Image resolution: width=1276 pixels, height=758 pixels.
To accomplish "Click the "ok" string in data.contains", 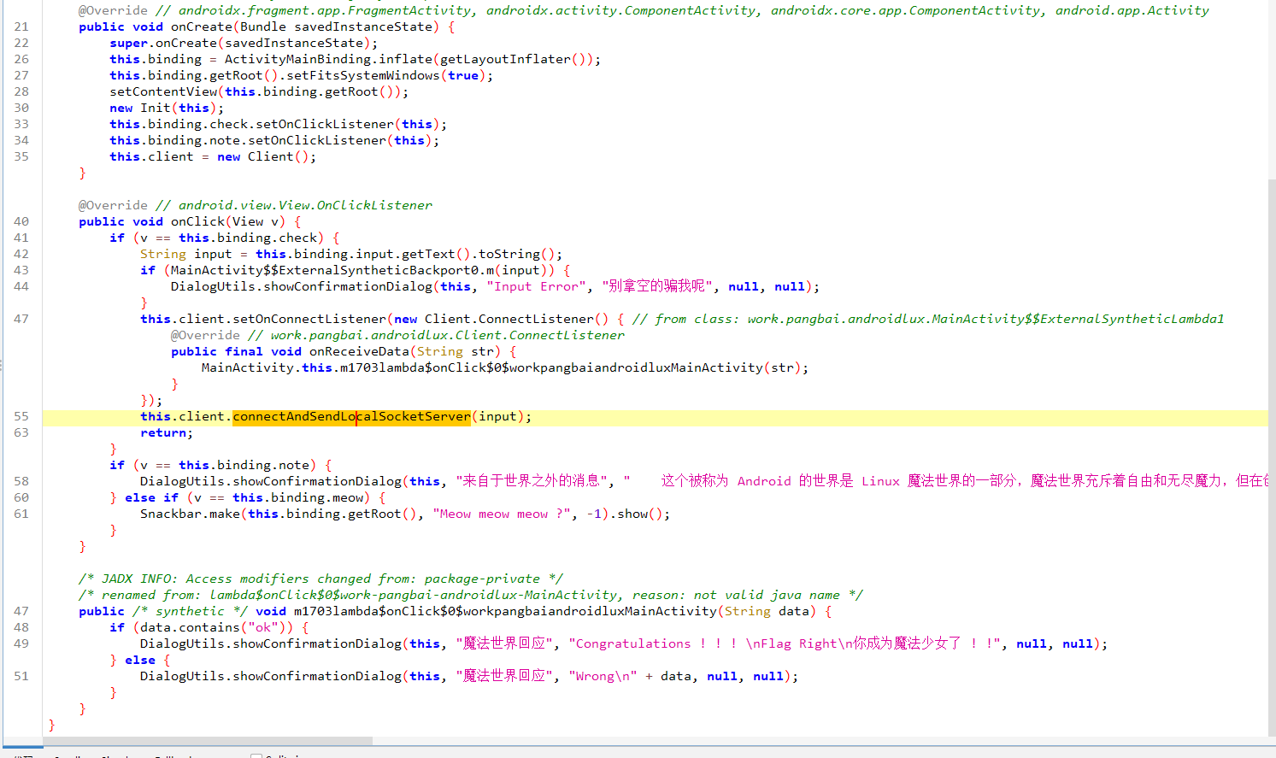I will 262,627.
